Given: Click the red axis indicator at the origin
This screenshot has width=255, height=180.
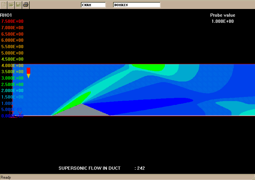Looking at the screenshot, I should click(13, 115).
